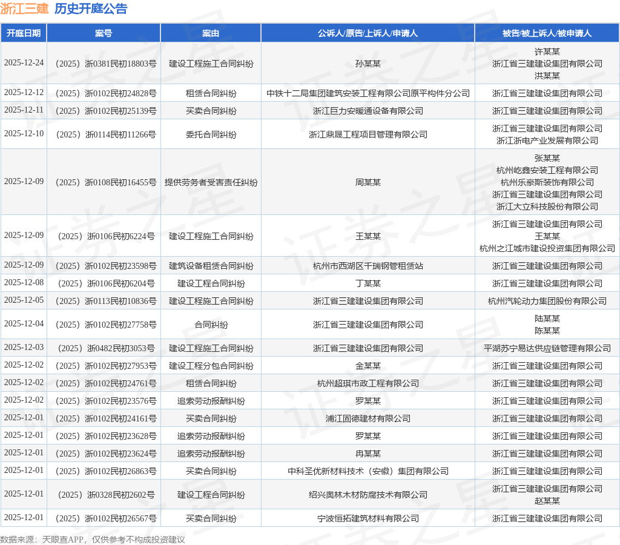Viewport: 620px width, 545px height.
Task: Click defendant 杭州屹鑫安装工程有限公司
Action: pos(547,170)
